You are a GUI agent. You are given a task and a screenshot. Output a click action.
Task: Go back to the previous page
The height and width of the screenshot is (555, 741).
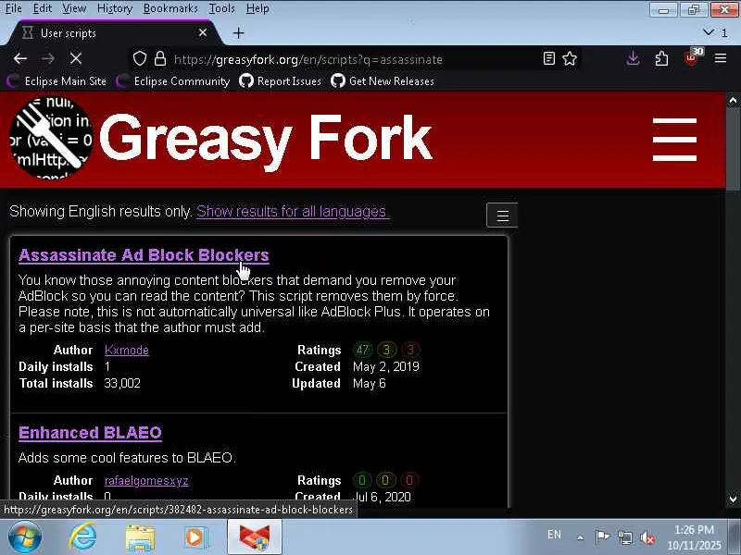pos(20,59)
